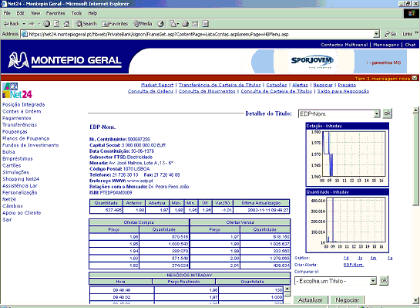420x308 pixels.
Task: Open the Cotações link
Action: point(277,85)
